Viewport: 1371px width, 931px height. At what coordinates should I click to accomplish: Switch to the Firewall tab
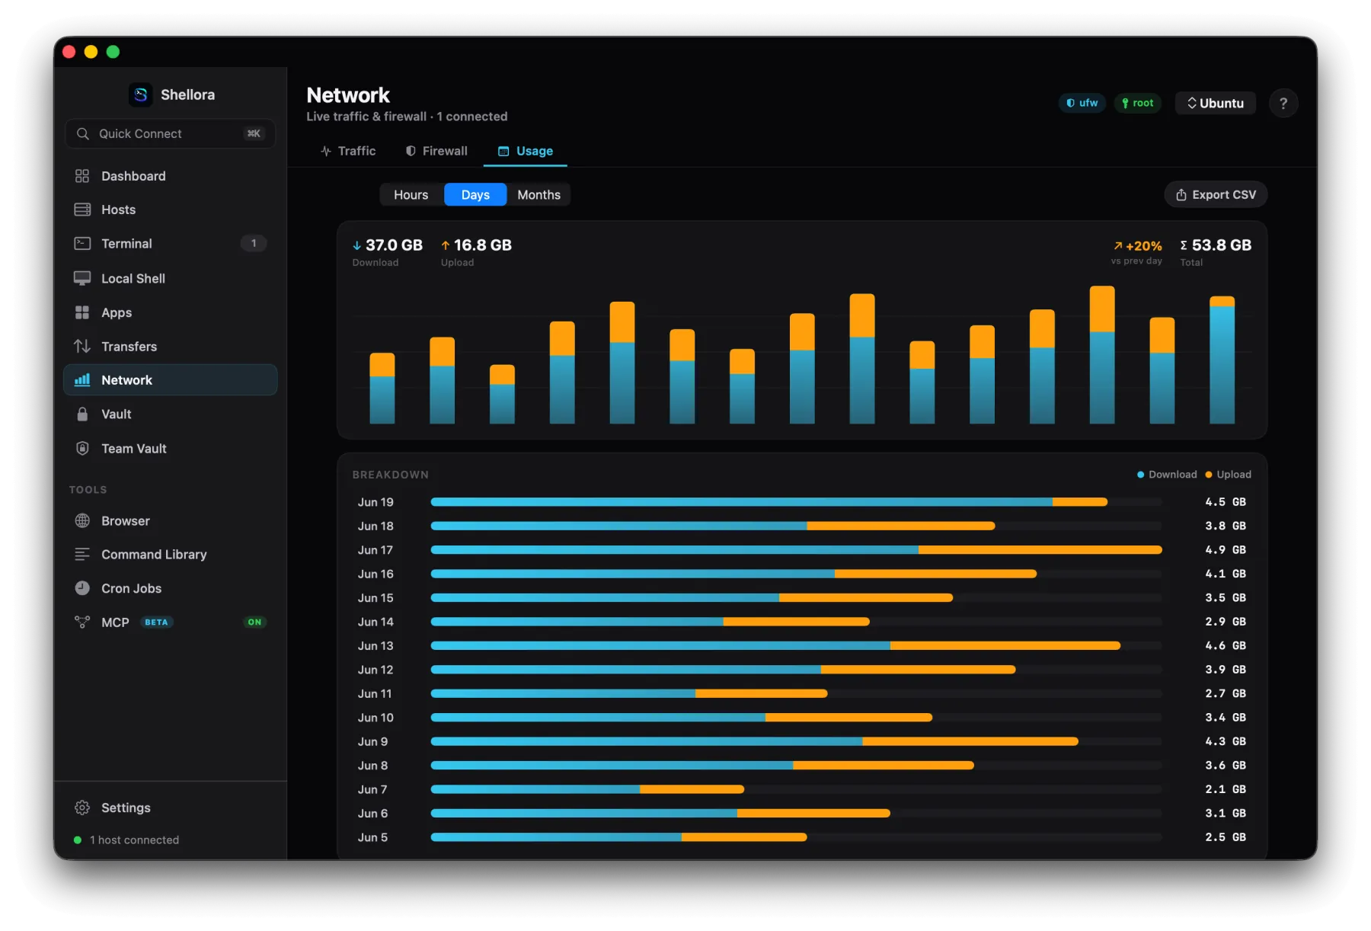coord(436,151)
